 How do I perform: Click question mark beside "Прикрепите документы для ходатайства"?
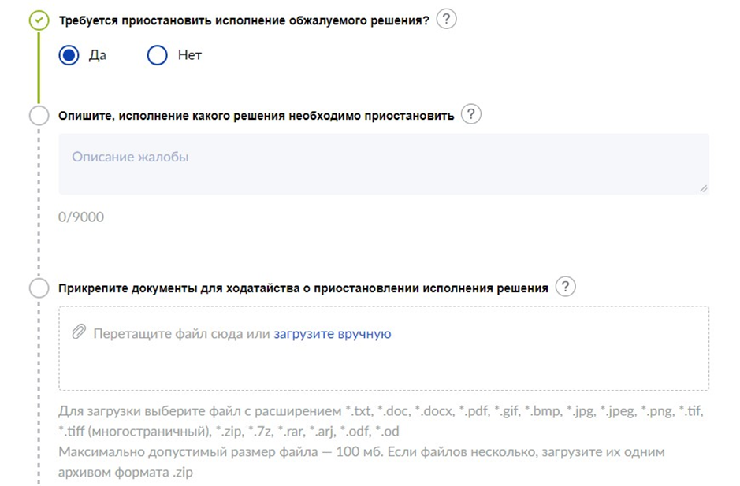point(564,288)
